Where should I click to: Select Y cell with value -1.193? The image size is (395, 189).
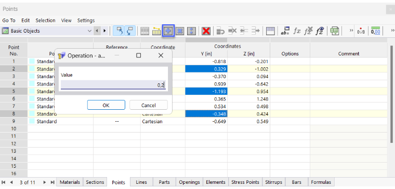tap(206, 91)
